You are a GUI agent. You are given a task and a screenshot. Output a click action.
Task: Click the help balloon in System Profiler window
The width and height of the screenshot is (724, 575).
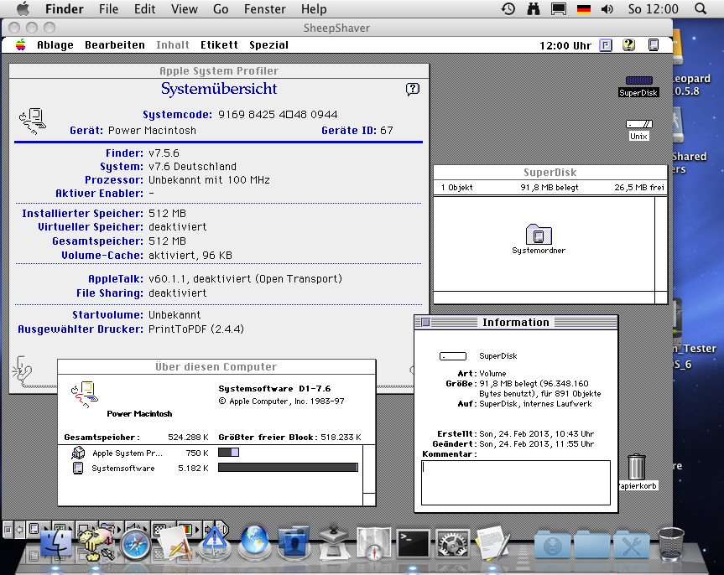[x=412, y=89]
